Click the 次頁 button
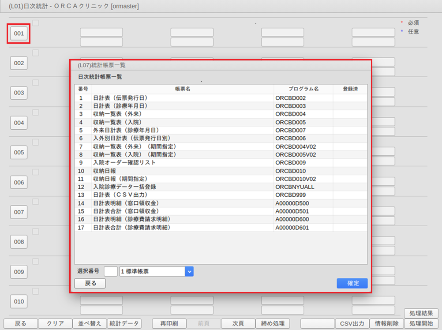Image resolution: width=442 pixels, height=330 pixels. 238,323
